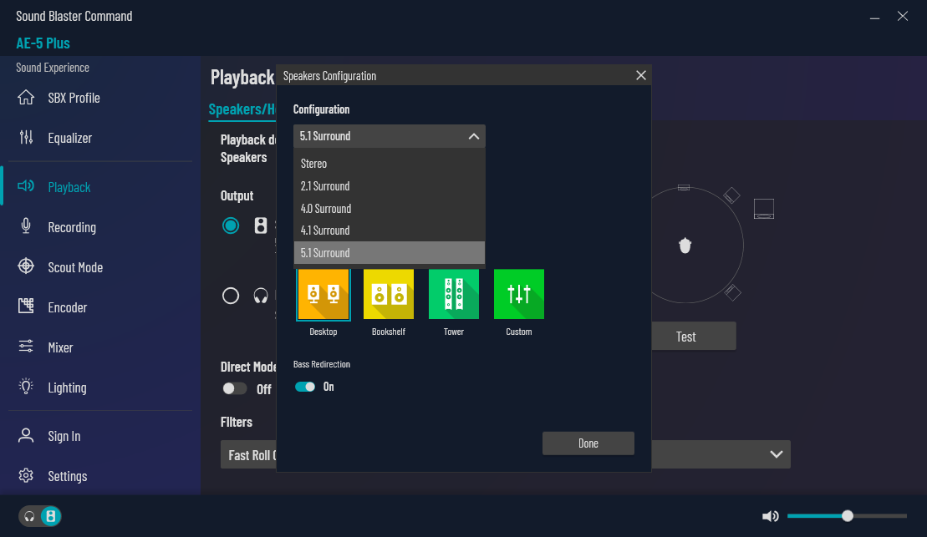Select the Tower speaker type icon
This screenshot has height=537, width=927.
(453, 294)
